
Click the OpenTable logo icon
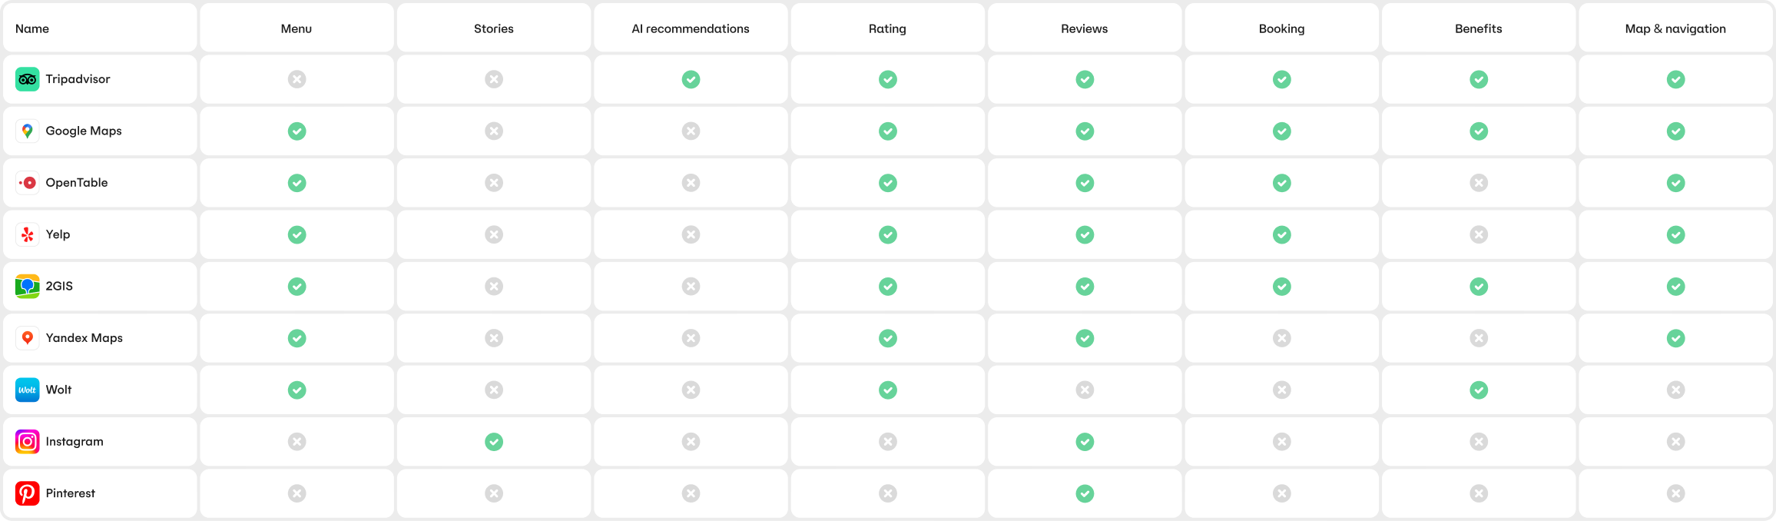tap(27, 183)
